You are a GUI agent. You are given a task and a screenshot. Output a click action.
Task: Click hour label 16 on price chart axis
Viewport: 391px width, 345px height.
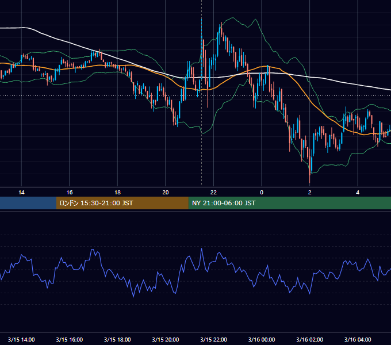point(70,193)
